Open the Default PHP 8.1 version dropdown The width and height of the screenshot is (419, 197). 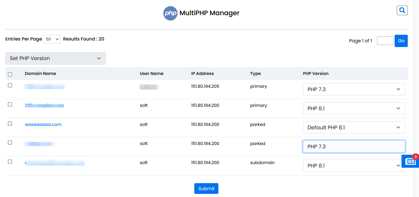(354, 128)
